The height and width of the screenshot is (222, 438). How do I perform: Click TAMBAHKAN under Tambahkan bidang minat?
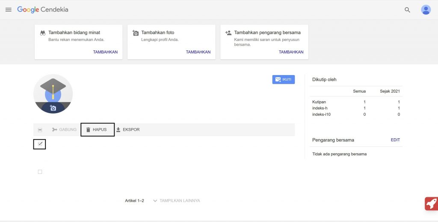[x=105, y=52]
